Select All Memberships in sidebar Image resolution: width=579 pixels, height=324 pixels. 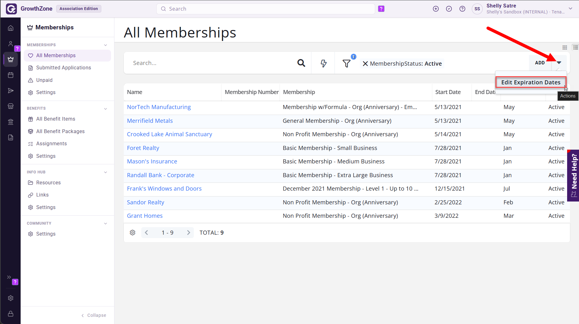(67, 56)
